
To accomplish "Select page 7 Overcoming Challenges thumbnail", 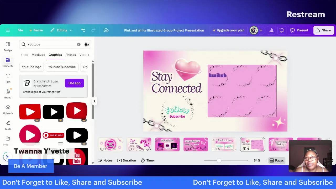I will [281, 144].
